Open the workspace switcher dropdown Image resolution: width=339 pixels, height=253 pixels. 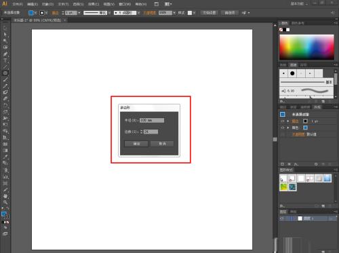[298, 4]
